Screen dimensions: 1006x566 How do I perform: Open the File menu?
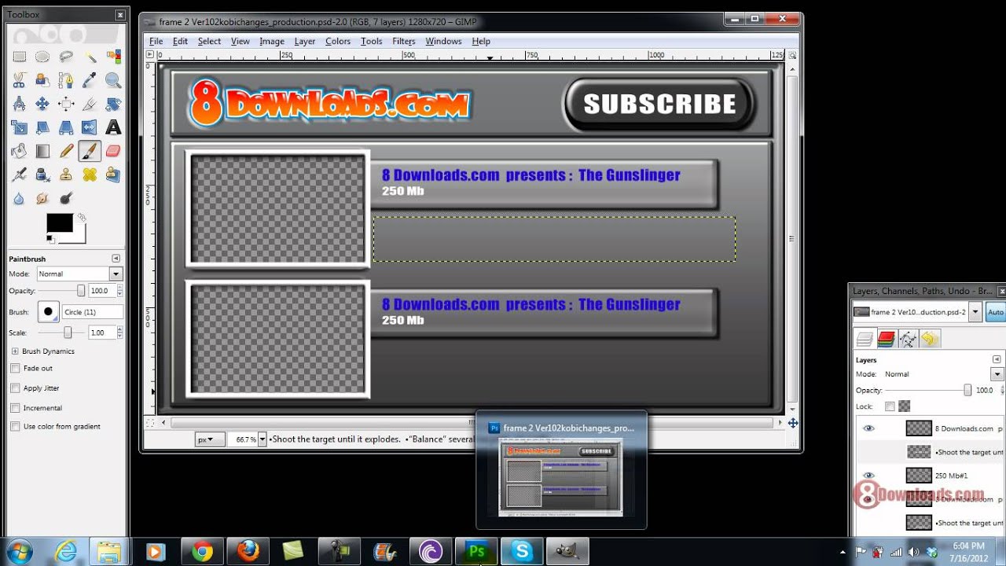pyautogui.click(x=156, y=41)
